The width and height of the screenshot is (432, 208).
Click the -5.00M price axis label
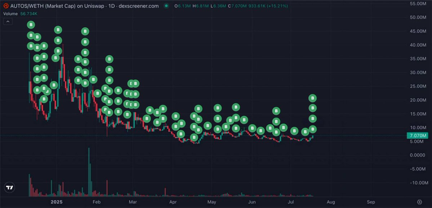418,169
